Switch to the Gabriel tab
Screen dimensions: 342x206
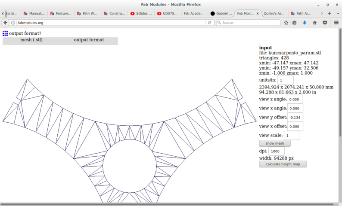click(221, 13)
